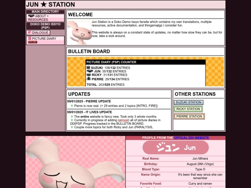Click the Suzuki icon in the diary counter

pos(88,67)
